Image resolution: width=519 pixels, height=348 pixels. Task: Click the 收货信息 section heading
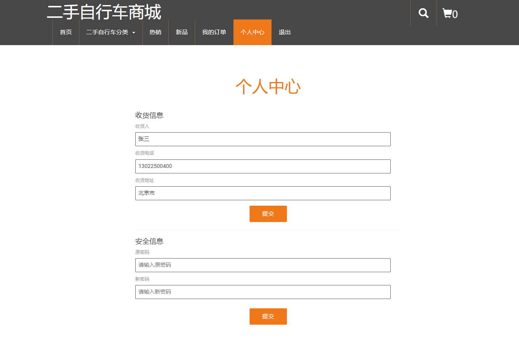click(149, 115)
